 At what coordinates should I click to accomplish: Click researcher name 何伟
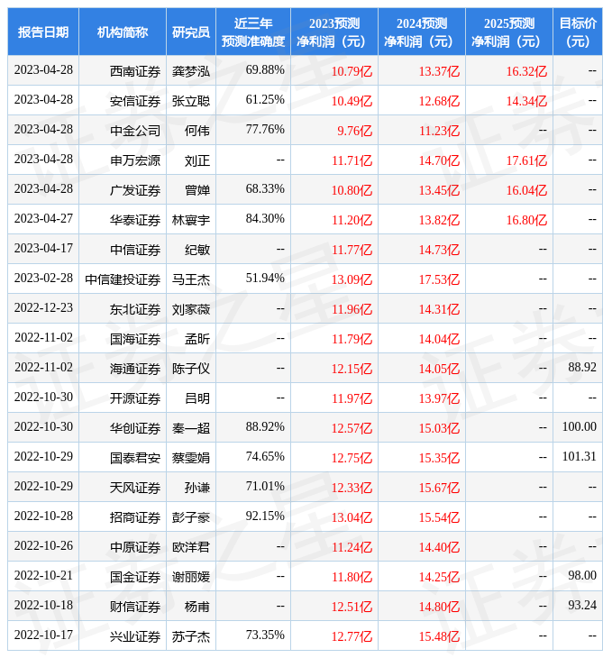click(197, 131)
